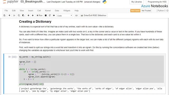169x95 pixels.
Task: Click the Python logo icon
Action: pyautogui.click(x=105, y=2)
